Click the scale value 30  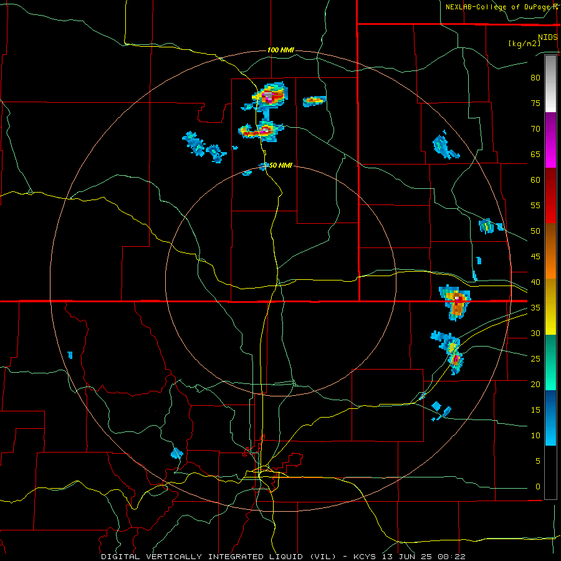535,333
